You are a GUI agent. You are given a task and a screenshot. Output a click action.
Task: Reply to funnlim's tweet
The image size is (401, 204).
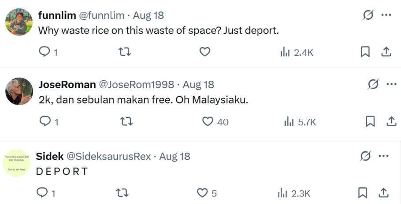(x=45, y=52)
